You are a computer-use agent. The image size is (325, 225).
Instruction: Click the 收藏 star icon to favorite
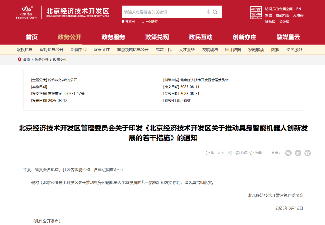coord(252,153)
